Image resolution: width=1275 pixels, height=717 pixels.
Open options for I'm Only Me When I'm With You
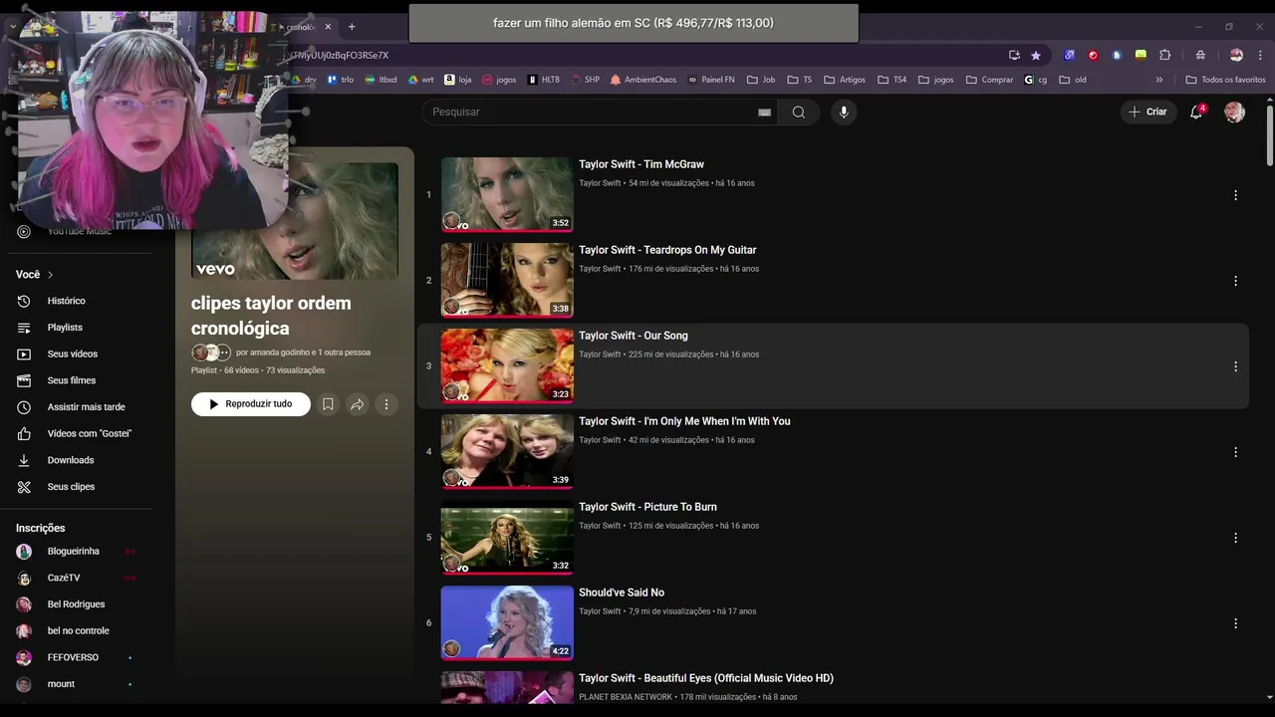click(x=1235, y=452)
